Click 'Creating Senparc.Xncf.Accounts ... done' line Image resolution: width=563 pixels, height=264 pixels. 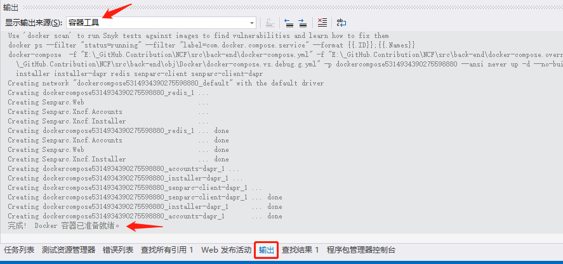118,140
